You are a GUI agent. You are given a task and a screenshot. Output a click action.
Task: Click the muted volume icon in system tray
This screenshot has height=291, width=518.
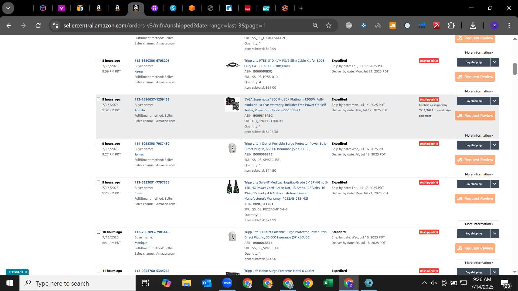[434, 283]
